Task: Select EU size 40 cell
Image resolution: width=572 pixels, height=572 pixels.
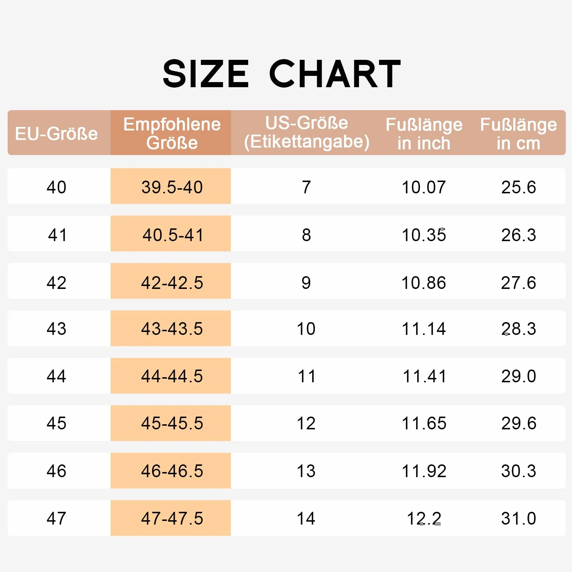Action: [57, 186]
